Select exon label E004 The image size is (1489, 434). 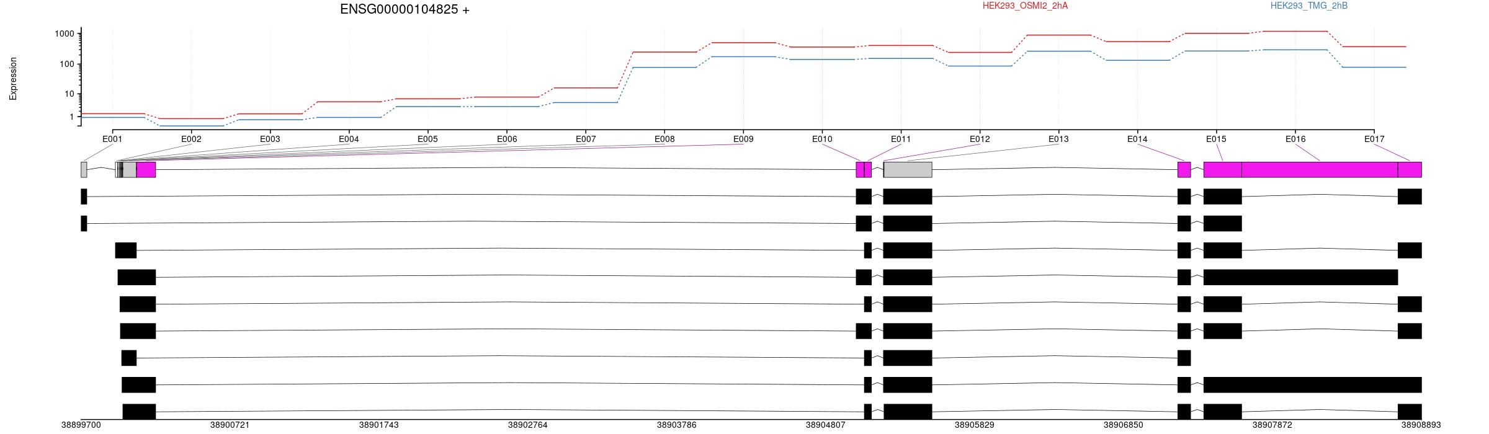tap(349, 139)
